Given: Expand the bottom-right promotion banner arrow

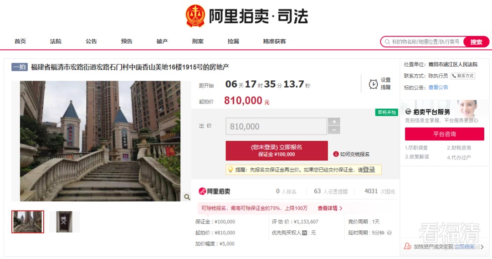Looking at the screenshot, I should (482, 247).
